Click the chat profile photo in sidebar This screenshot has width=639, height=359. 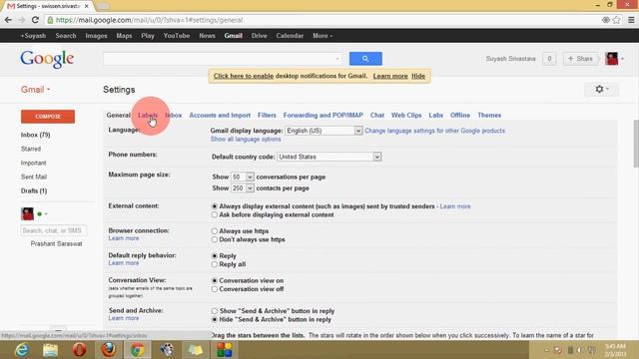[27, 213]
